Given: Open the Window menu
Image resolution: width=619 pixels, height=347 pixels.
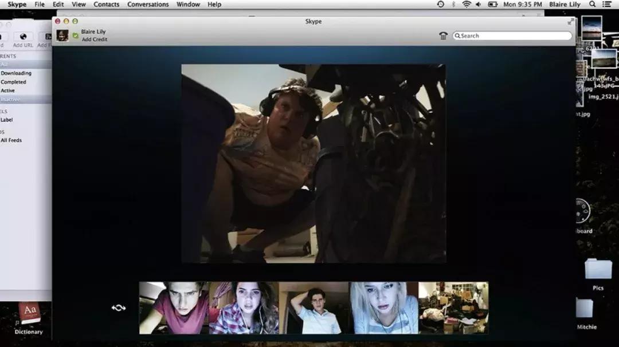Looking at the screenshot, I should [x=188, y=5].
